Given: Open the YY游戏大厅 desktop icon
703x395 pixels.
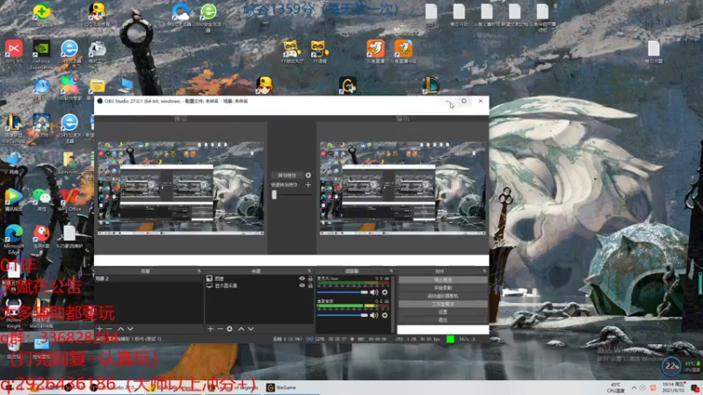Looking at the screenshot, I should click(292, 52).
